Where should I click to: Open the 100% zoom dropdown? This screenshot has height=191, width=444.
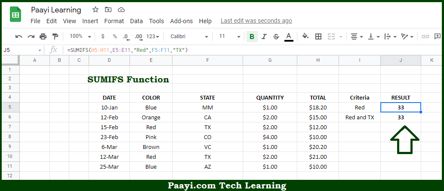click(x=80, y=36)
